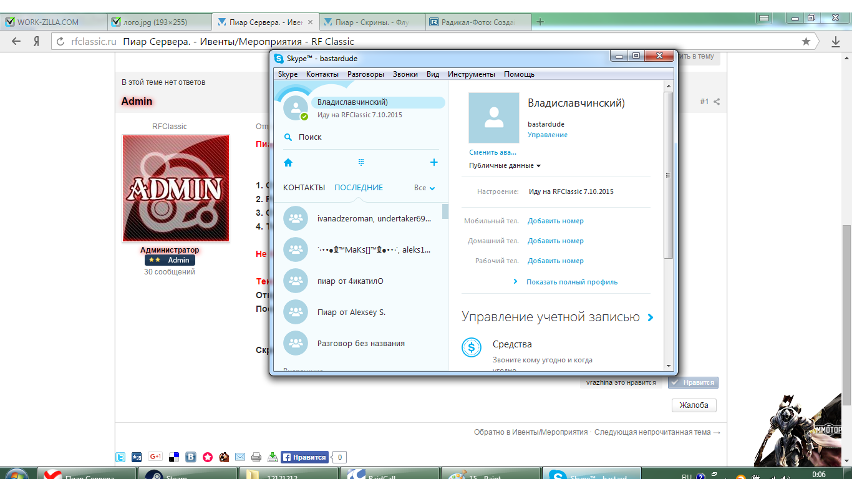
Task: Click Добавить номер for Домашний тел.
Action: (x=556, y=241)
